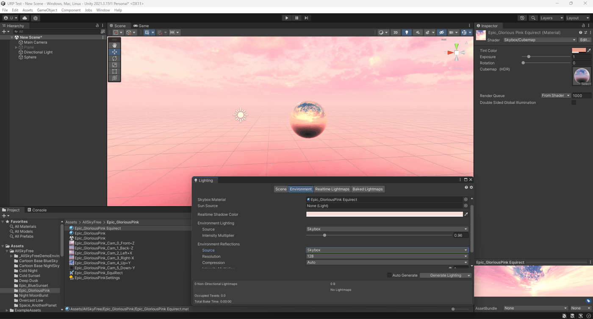
Task: Click the shader Edit... button
Action: (585, 40)
